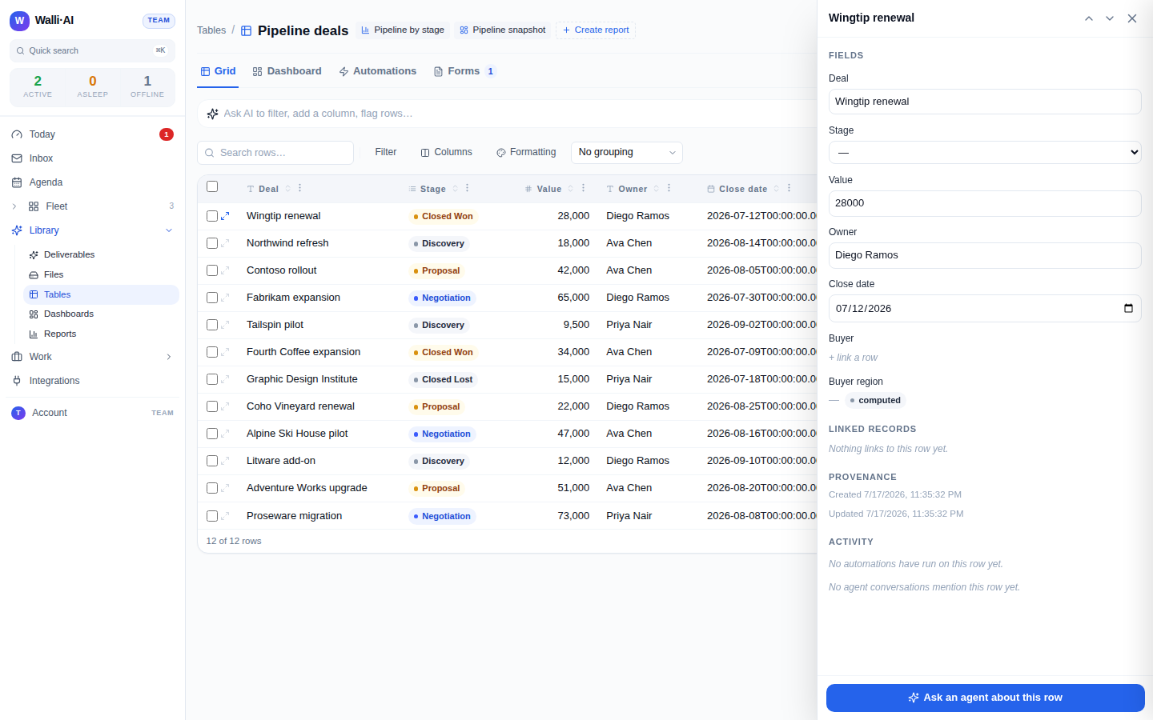Open the Pipeline by stage report
This screenshot has height=720, width=1153.
[403, 30]
